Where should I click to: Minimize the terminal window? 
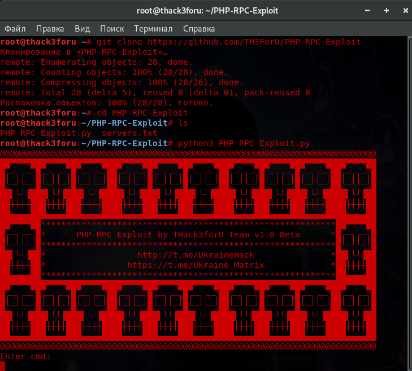(367, 11)
